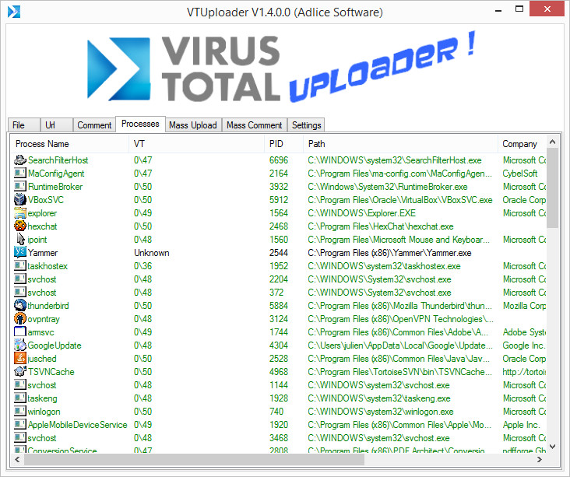Click the jusched Java icon
Screen dimensions: 570x477
click(20, 358)
